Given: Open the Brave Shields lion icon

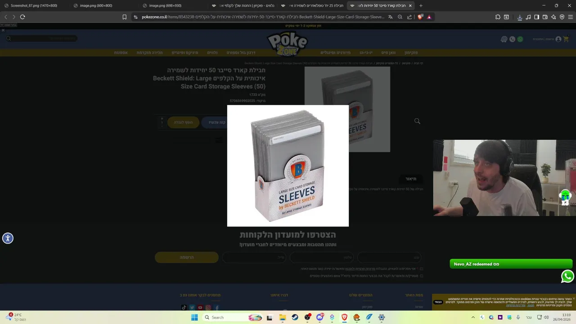Looking at the screenshot, I should (x=420, y=17).
